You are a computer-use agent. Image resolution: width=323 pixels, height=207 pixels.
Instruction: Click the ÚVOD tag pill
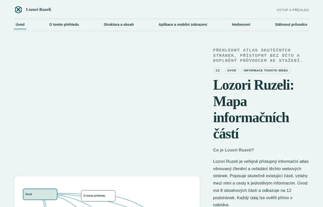[232, 70]
